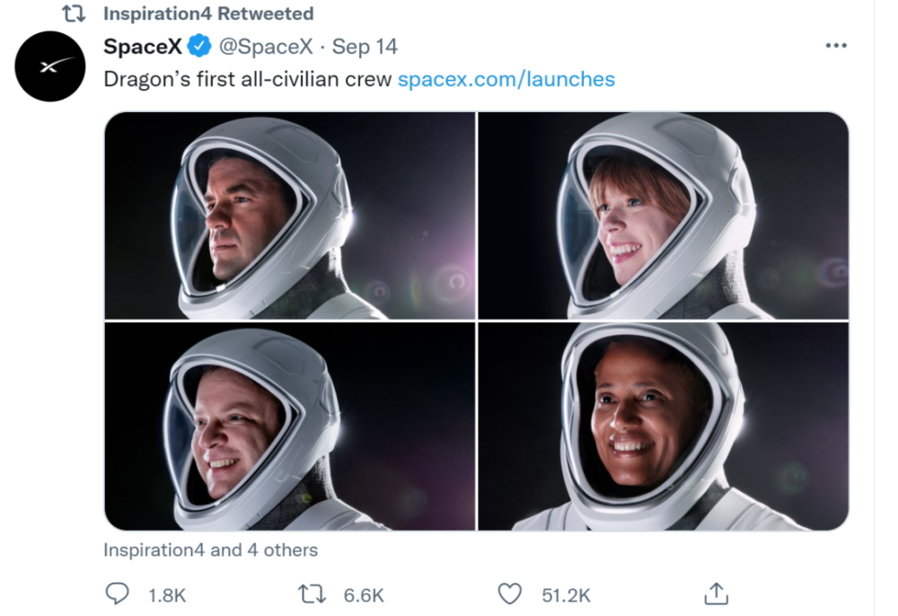Open the top-left astronaut photo
This screenshot has width=898, height=616.
click(x=287, y=213)
